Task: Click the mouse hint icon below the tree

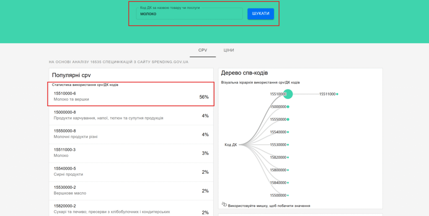Action: pos(224,205)
